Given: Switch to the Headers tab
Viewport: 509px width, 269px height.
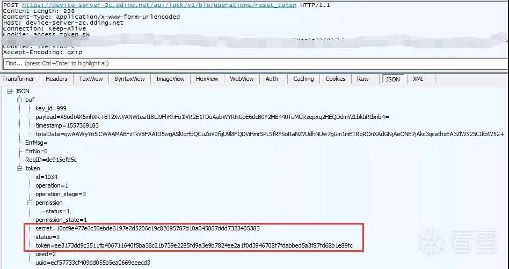Looking at the screenshot, I should tap(56, 79).
